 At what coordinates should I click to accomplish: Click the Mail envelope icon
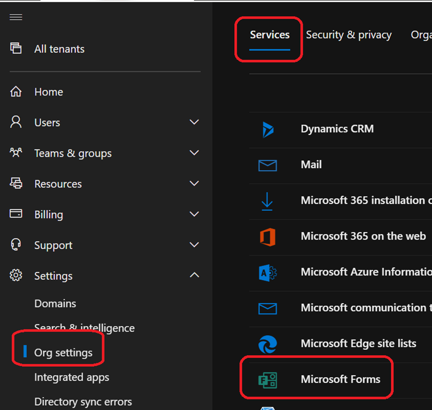pos(267,165)
